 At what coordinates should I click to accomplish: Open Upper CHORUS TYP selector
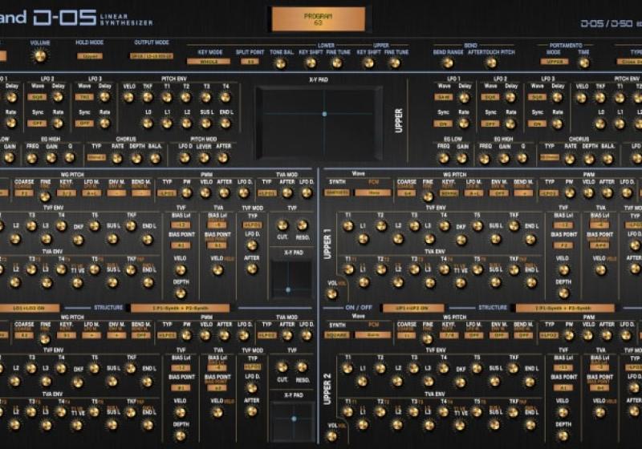pos(550,157)
